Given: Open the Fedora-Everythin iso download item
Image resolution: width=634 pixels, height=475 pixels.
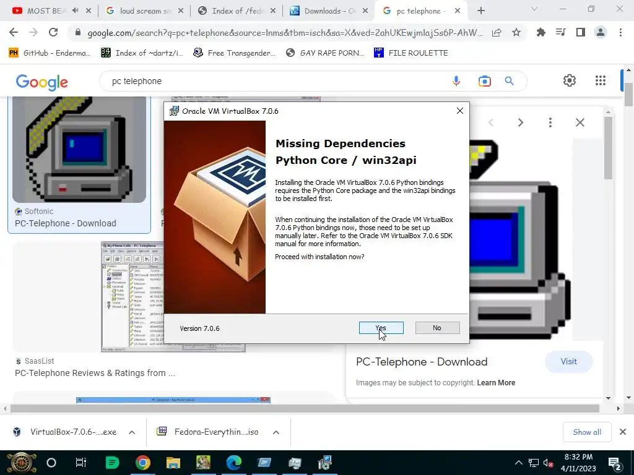Looking at the screenshot, I should (x=208, y=432).
